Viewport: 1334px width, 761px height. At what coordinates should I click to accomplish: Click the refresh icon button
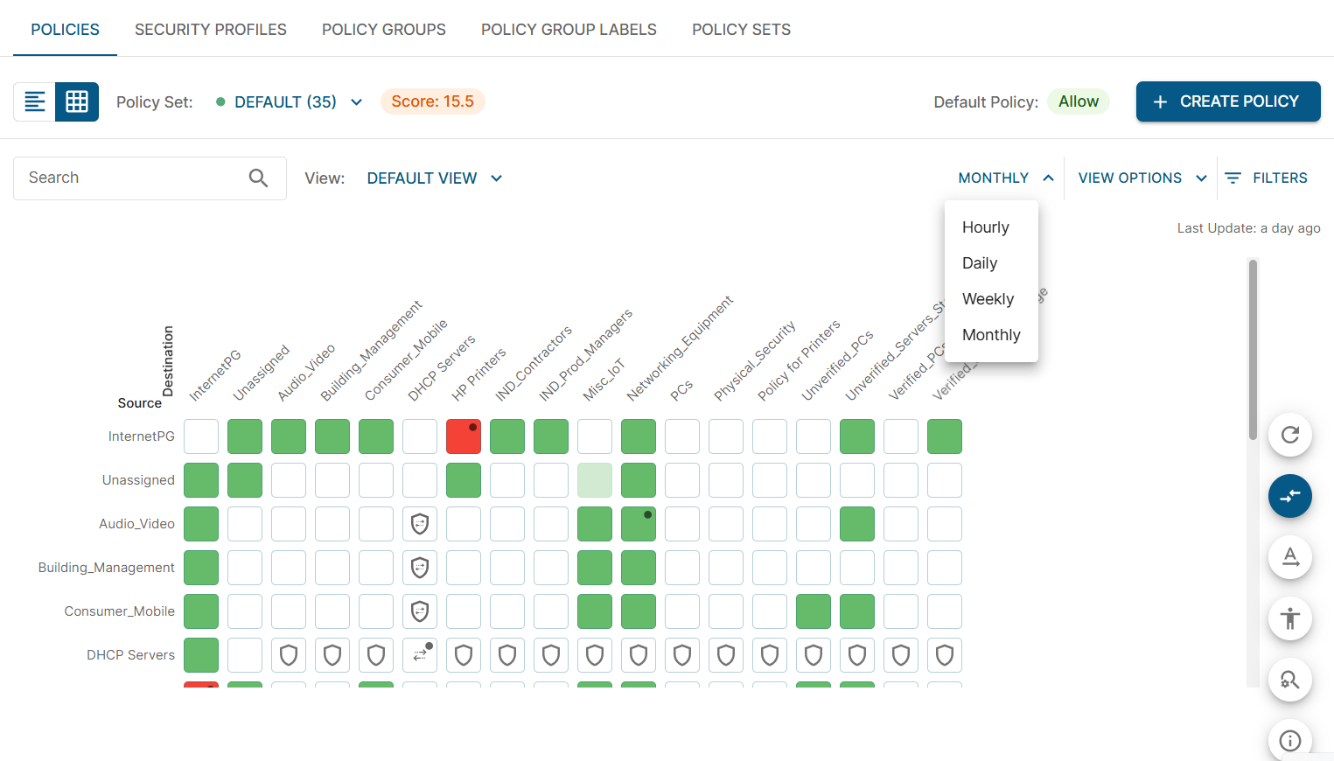pyautogui.click(x=1289, y=435)
